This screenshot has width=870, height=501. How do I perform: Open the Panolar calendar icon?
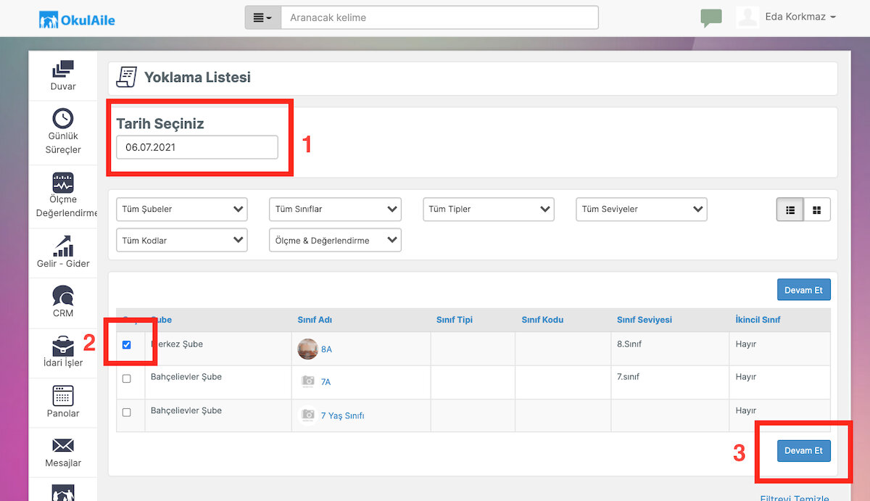pos(63,395)
